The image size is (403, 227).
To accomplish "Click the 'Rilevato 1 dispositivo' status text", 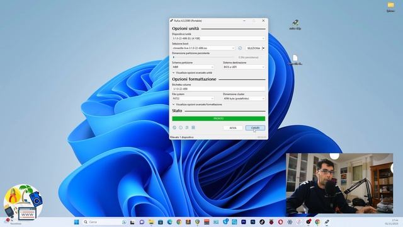I will point(182,137).
